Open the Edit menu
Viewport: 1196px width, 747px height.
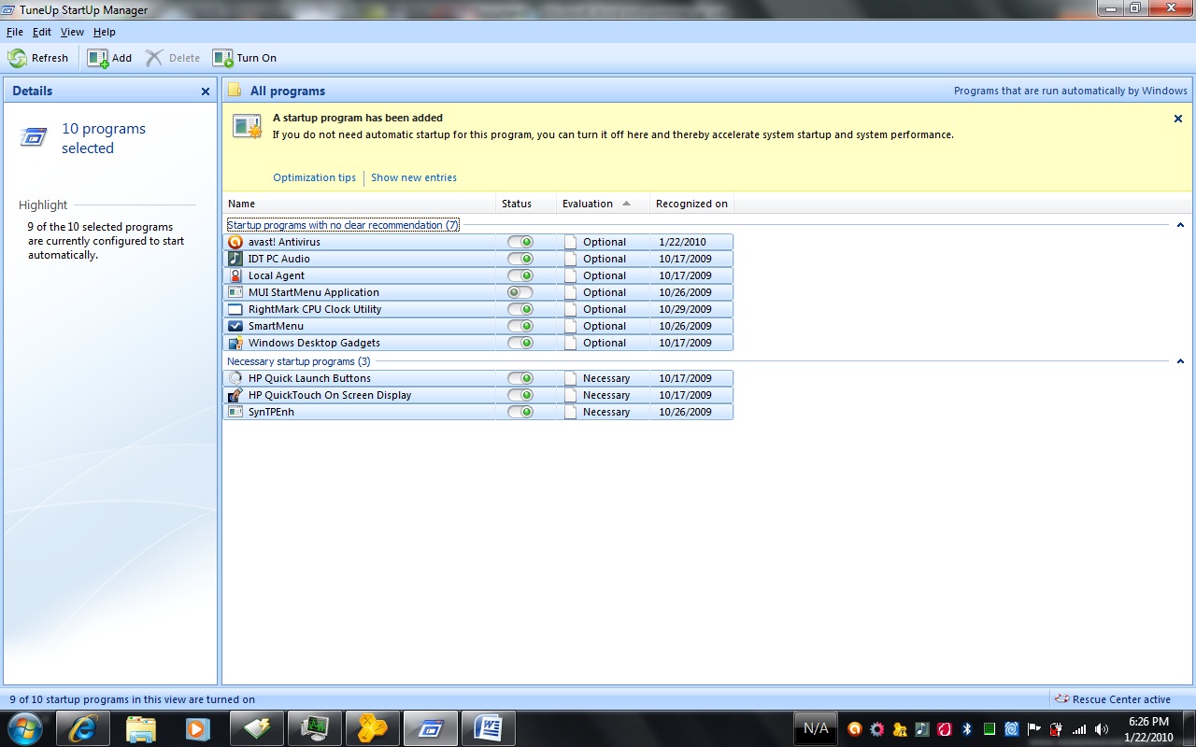pos(42,32)
